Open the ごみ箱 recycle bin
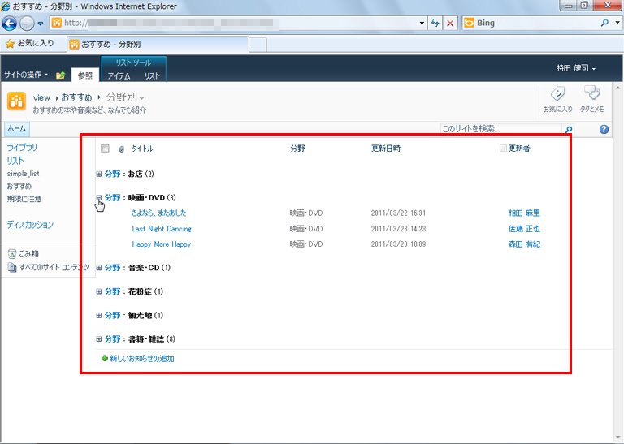This screenshot has width=624, height=444. (24, 253)
